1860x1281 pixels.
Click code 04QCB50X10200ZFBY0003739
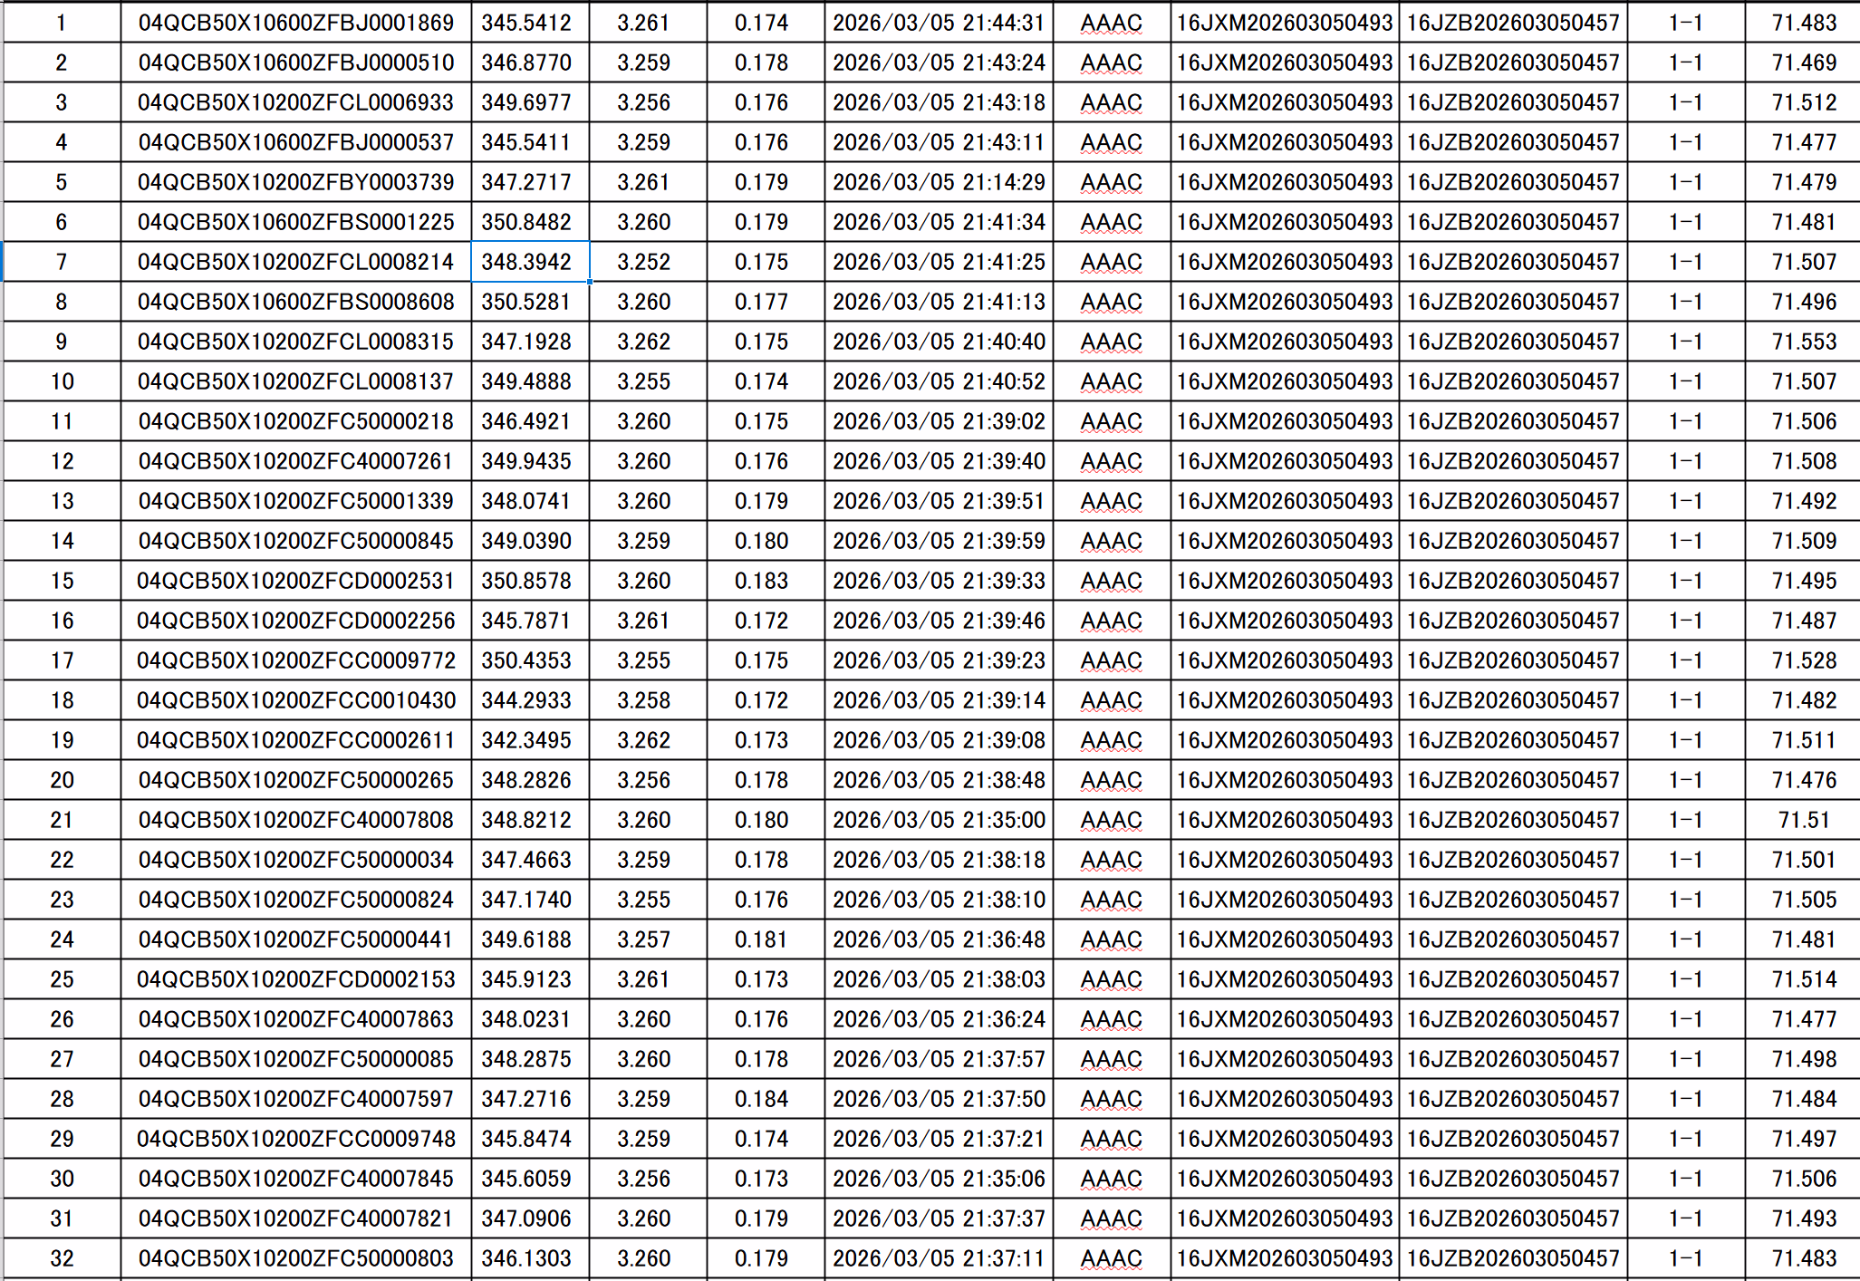(296, 182)
